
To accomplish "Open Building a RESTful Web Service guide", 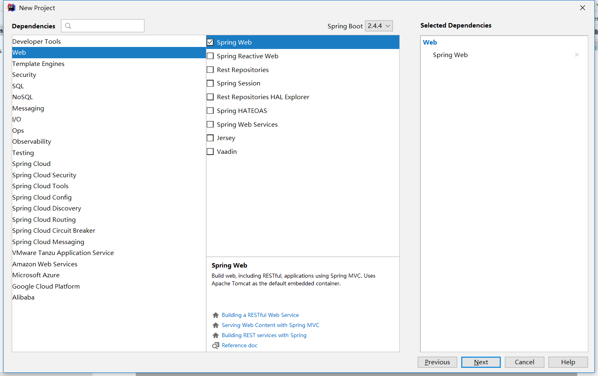I will 260,315.
